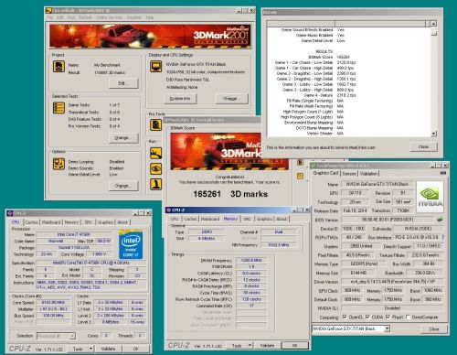Click the Project icon in 3DMark2001
Screen dimensions: 457x355
tap(58, 66)
